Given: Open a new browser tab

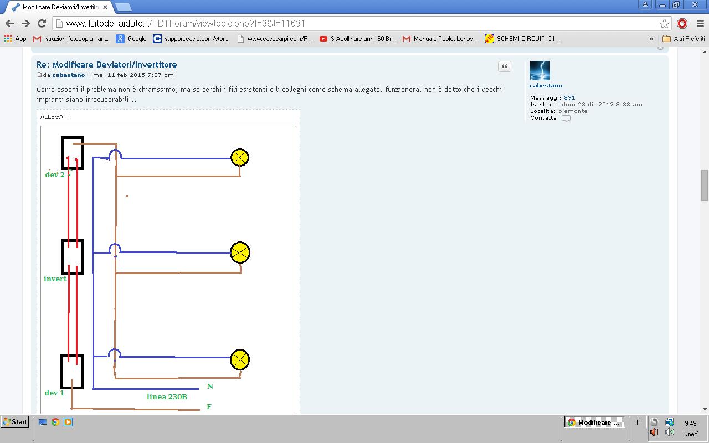Looking at the screenshot, I should click(123, 7).
